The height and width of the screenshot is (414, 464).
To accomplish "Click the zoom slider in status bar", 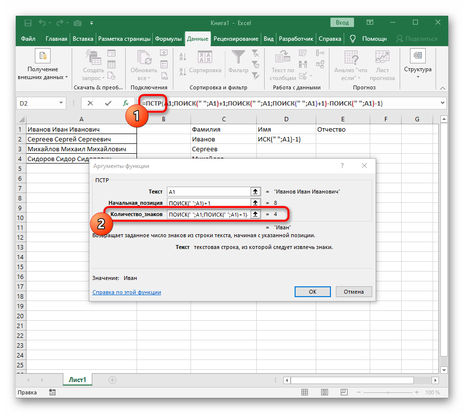I will [x=388, y=392].
